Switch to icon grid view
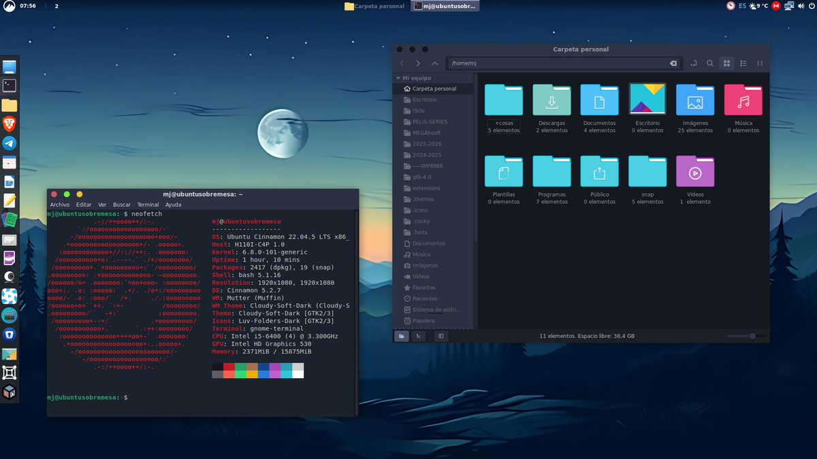817x459 pixels. tap(726, 63)
